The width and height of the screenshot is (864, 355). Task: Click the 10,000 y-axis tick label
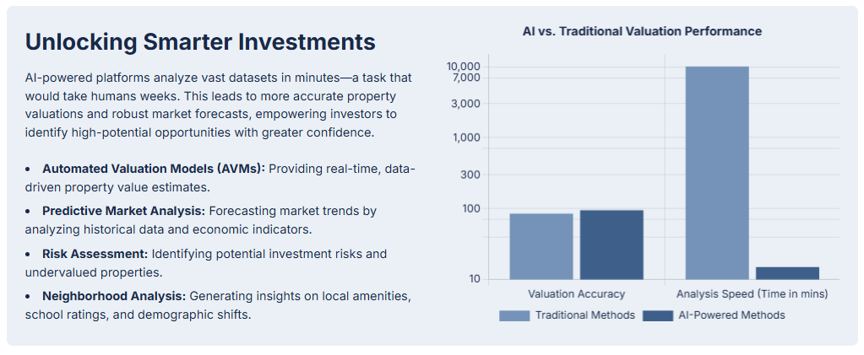(x=464, y=67)
